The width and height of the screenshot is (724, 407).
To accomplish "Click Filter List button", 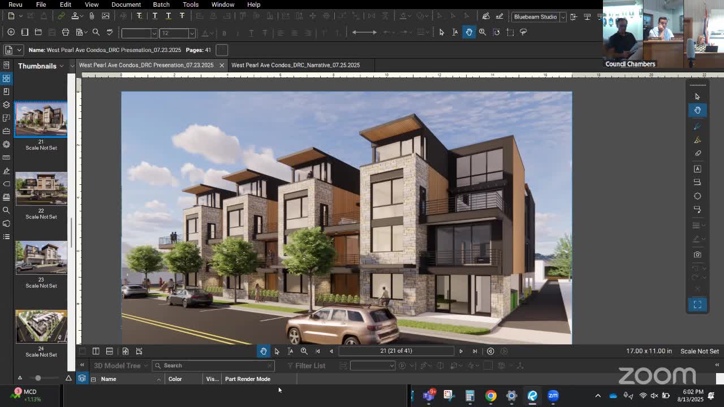I will tap(306, 366).
